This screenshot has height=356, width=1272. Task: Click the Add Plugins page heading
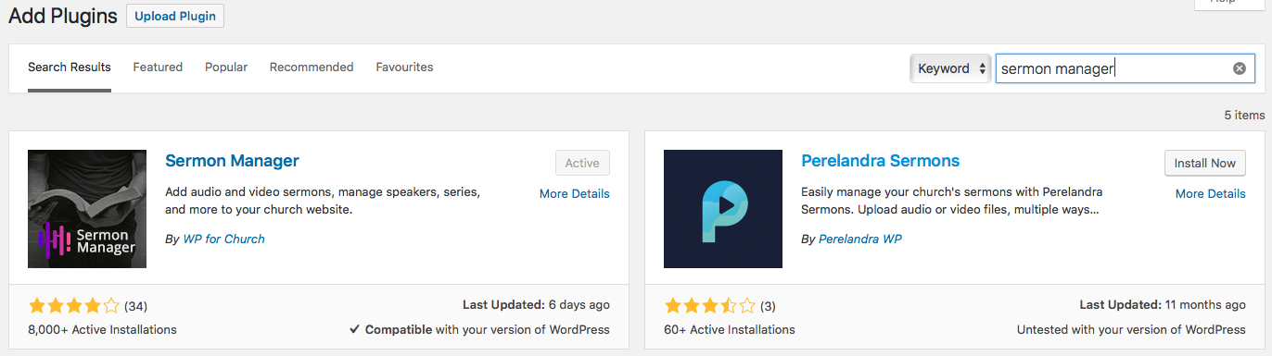[63, 16]
